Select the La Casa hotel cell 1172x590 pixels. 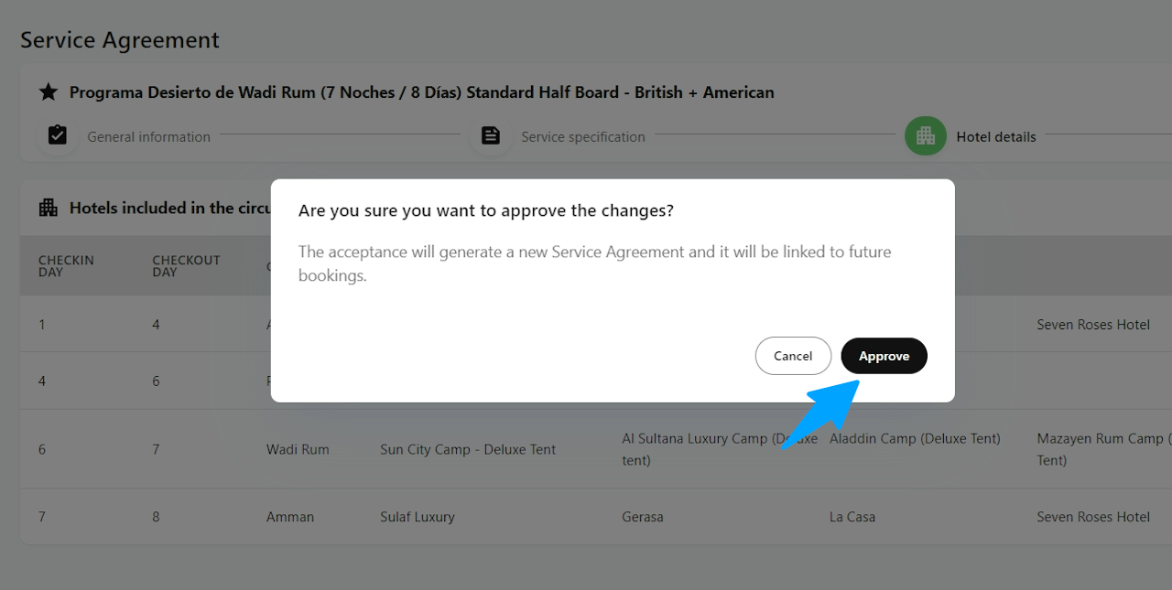click(x=852, y=517)
